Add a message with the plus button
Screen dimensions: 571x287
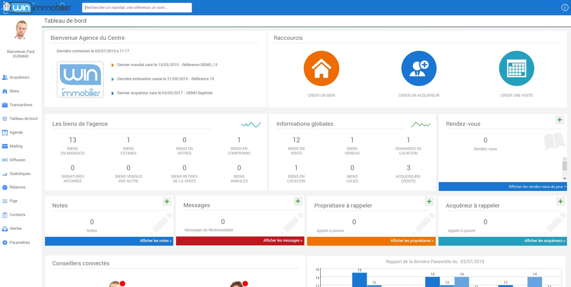(x=298, y=201)
